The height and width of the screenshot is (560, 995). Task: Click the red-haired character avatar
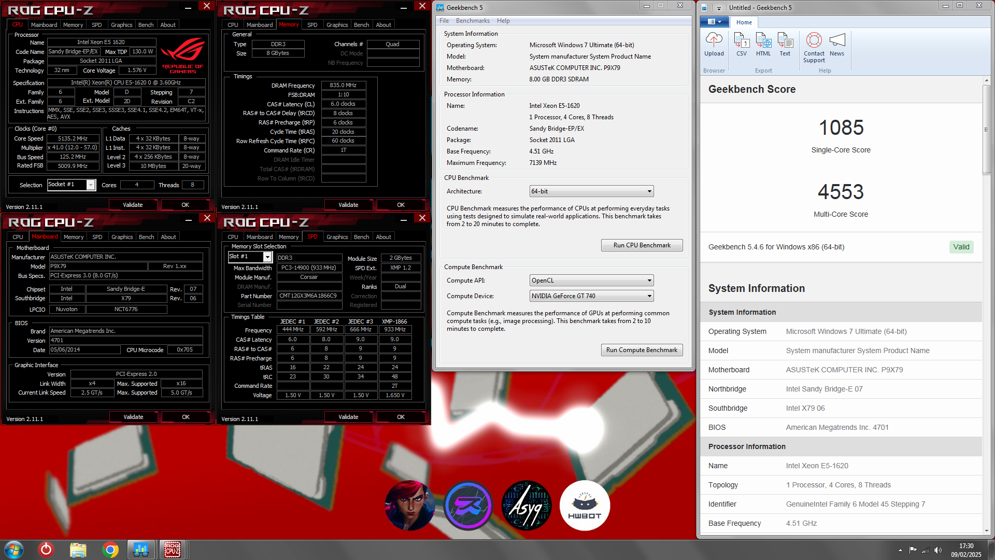[410, 506]
